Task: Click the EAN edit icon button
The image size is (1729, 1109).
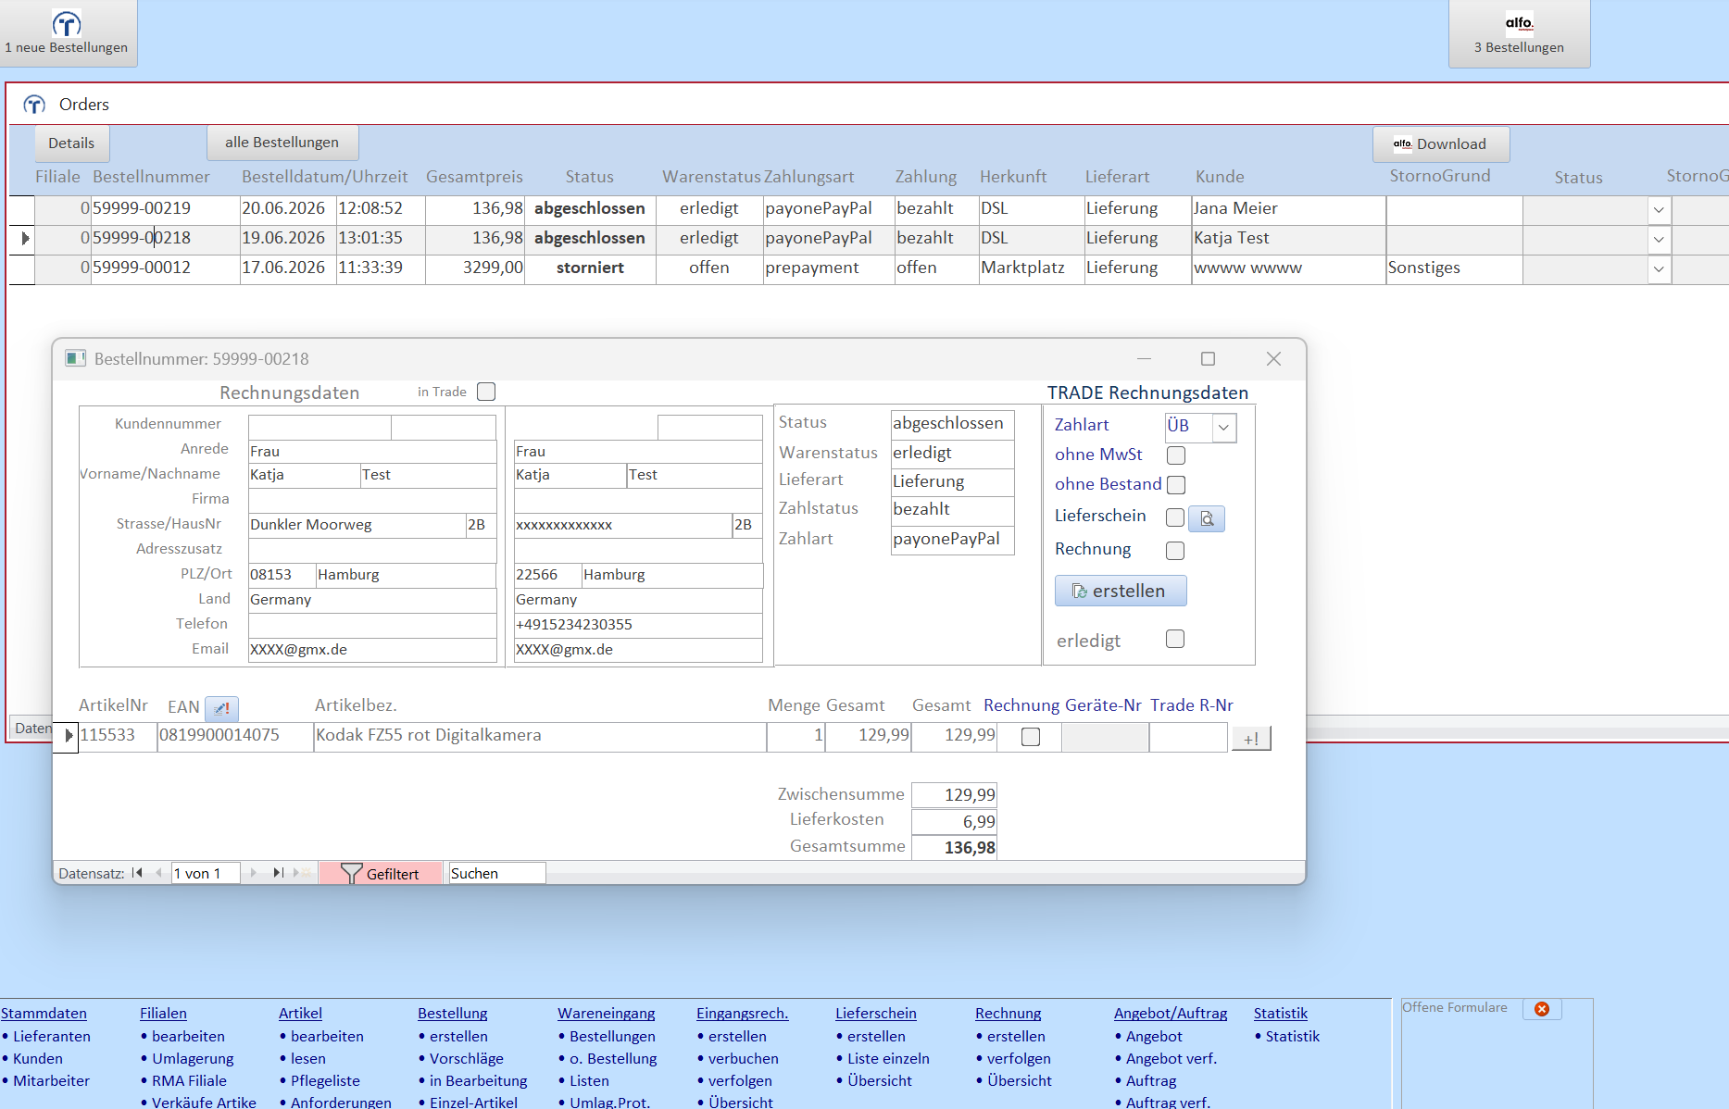Action: click(x=221, y=708)
